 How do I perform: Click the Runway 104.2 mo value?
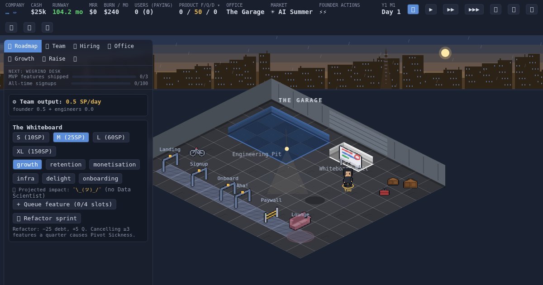(67, 12)
